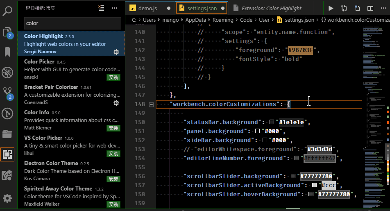The image size is (390, 211).
Task: Close the demo.js tab unsaved dot
Action: (x=169, y=8)
